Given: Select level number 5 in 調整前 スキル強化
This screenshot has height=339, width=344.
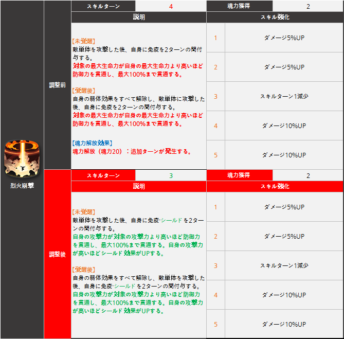Looking at the screenshot, I should point(215,155).
